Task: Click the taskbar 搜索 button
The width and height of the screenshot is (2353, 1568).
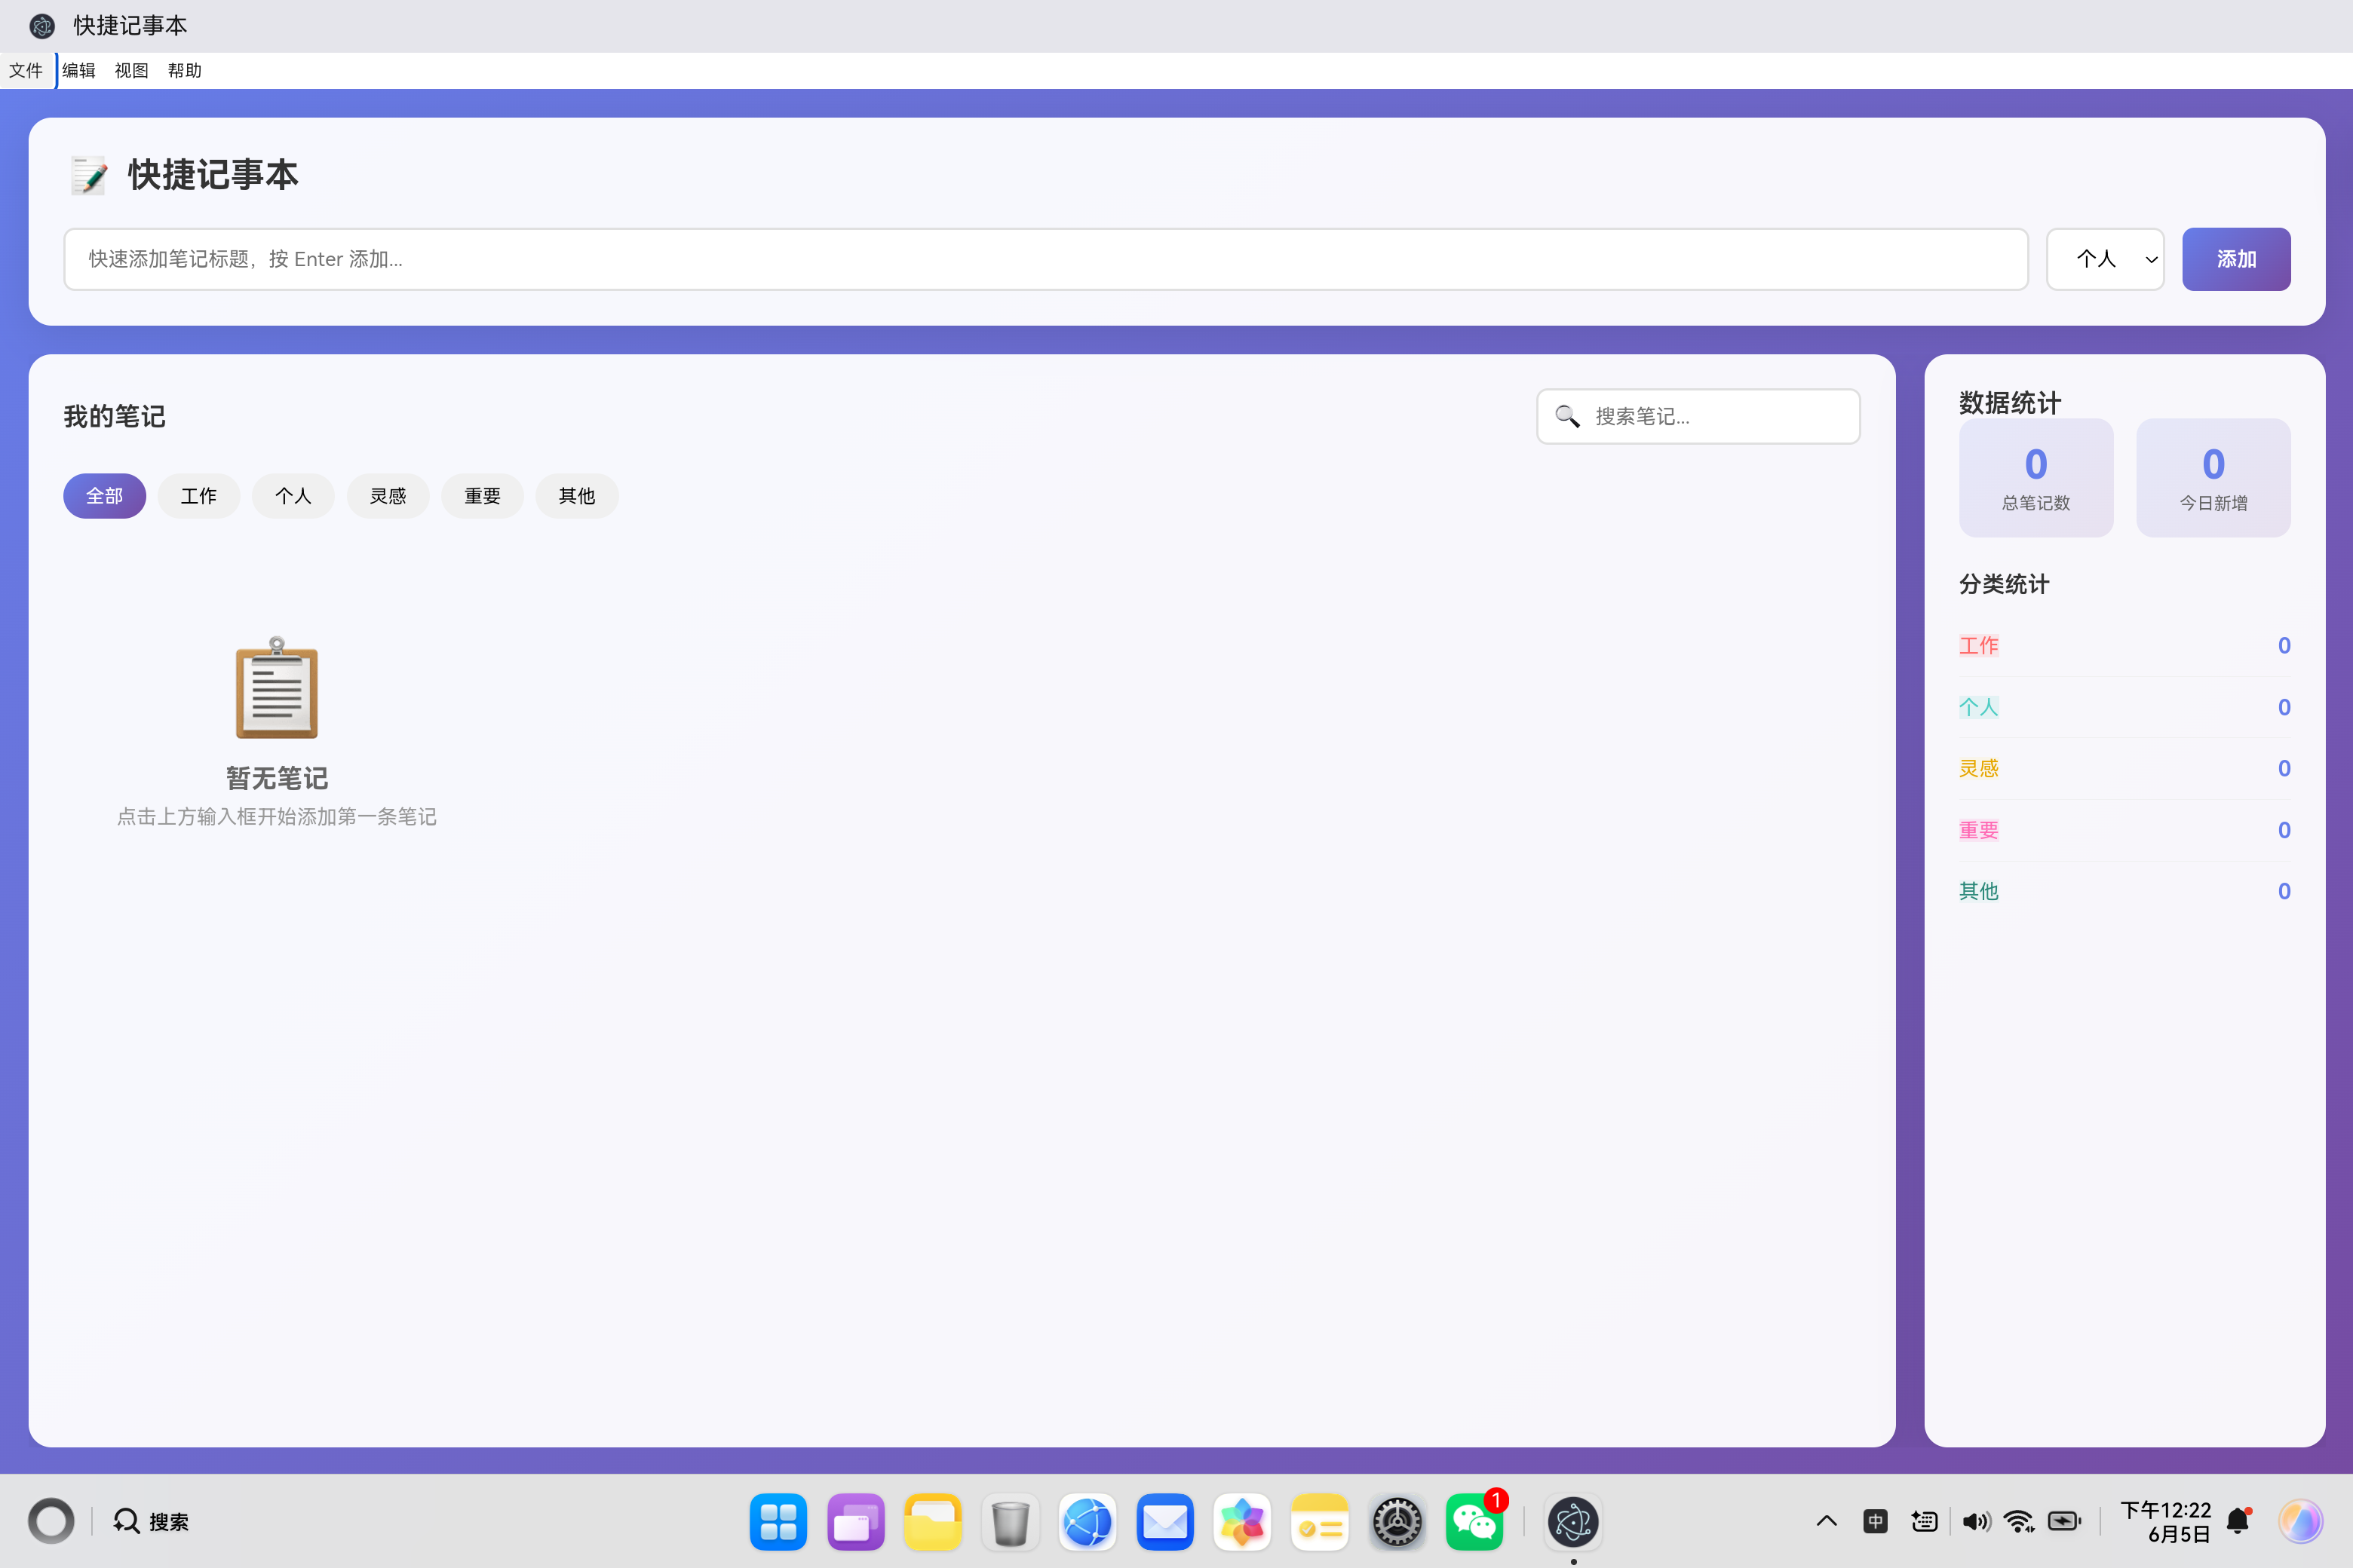Action: coord(150,1521)
